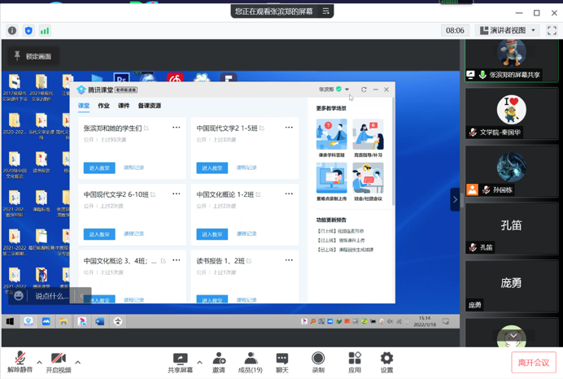Open the 邀请 invite participants icon
The height and width of the screenshot is (379, 563).
click(x=219, y=361)
